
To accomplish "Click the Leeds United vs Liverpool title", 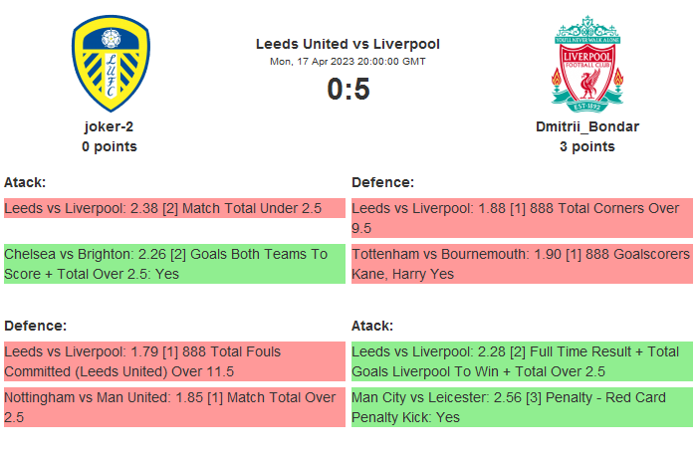I will click(348, 44).
